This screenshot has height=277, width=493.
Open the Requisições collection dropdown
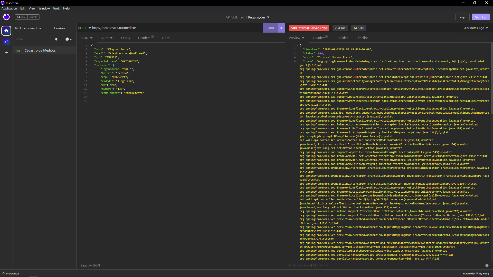pyautogui.click(x=259, y=17)
